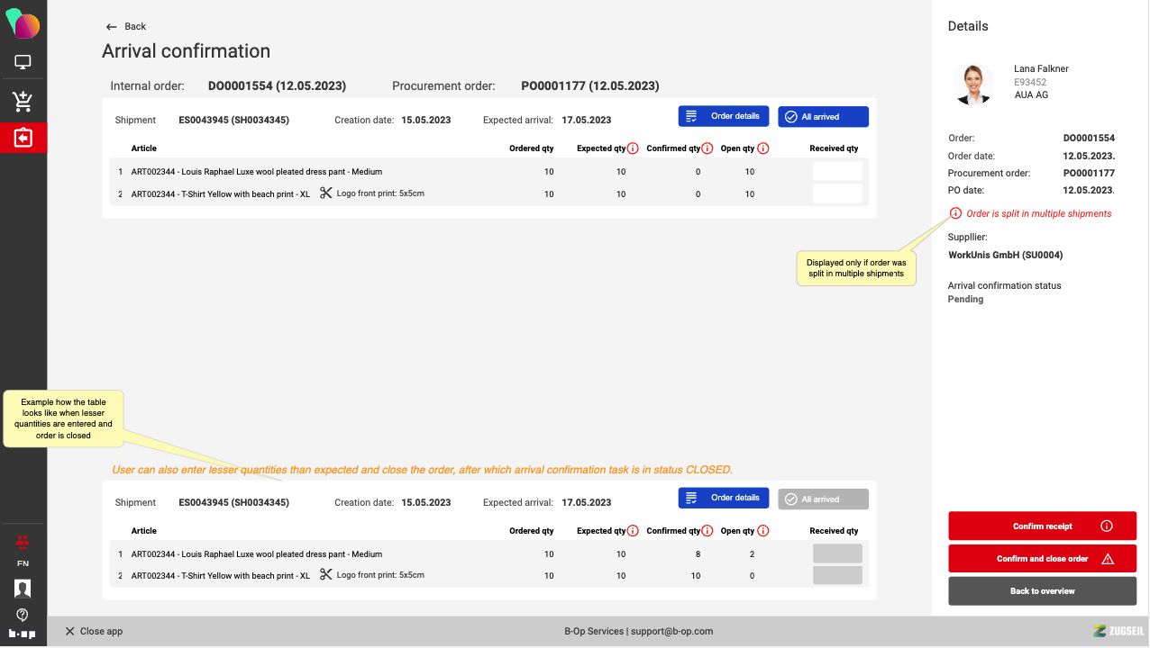The image size is (1150, 648).
Task: Open Order details in the top shipment
Action: click(x=724, y=116)
